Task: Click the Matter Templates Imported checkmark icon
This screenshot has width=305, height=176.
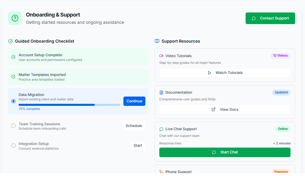Action: [13, 77]
